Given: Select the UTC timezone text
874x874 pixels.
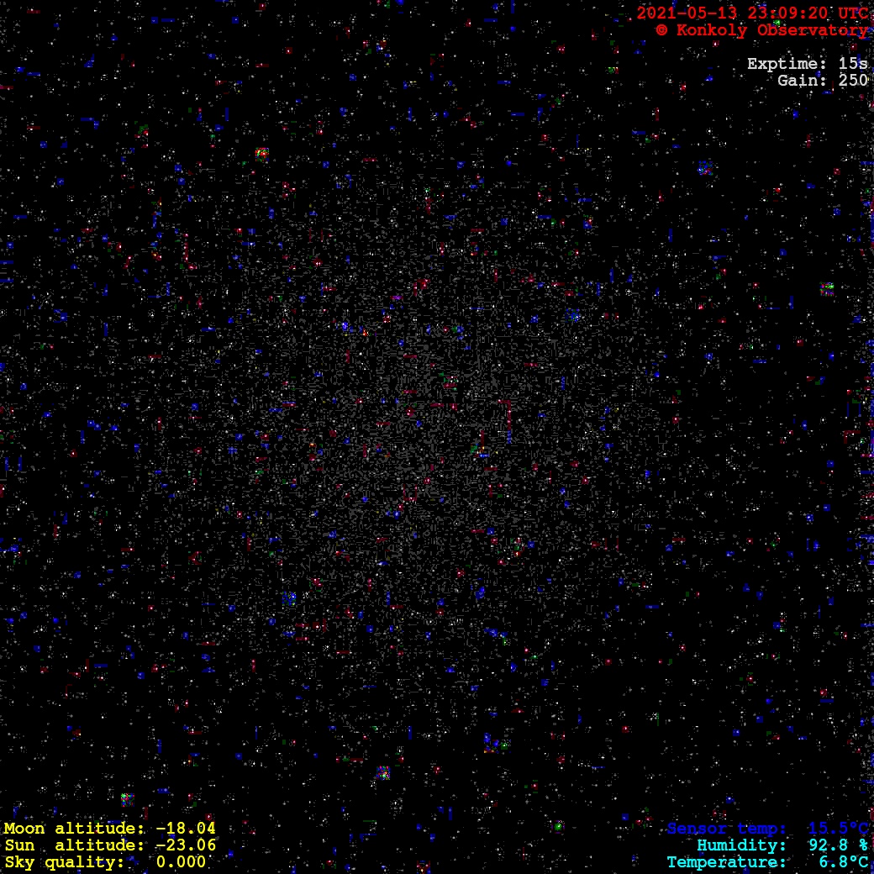Looking at the screenshot, I should (851, 13).
